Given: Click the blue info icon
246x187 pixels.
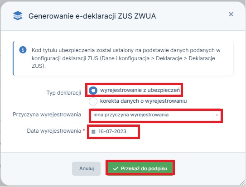Looking at the screenshot, I should coord(23,50).
